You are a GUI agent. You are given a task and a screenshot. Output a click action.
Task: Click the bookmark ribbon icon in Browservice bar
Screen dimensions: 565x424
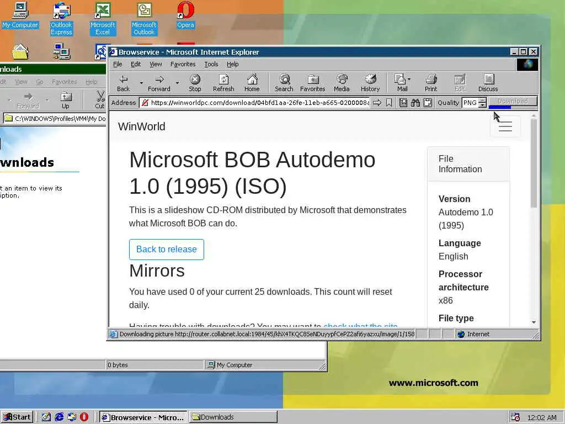click(x=389, y=103)
